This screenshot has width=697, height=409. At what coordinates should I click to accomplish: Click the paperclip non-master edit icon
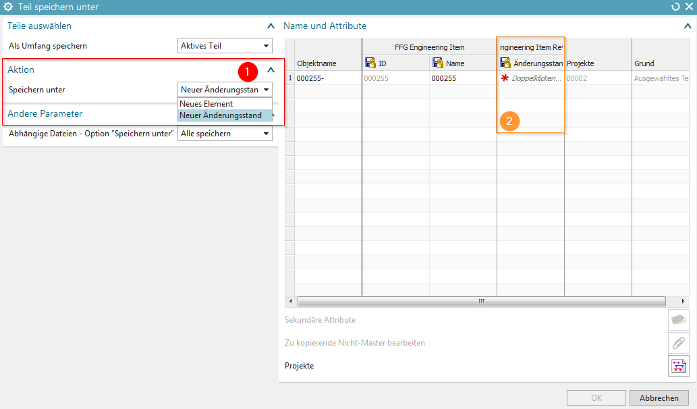678,343
